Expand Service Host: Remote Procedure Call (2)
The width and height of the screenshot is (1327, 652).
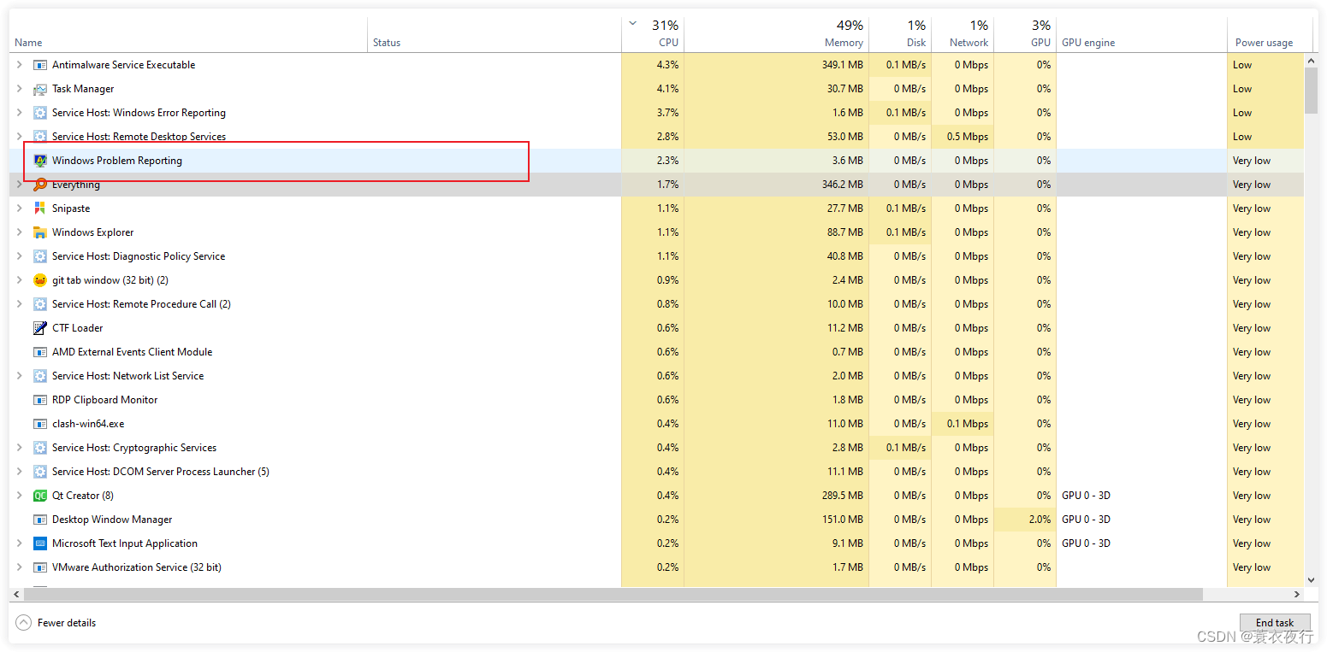20,304
